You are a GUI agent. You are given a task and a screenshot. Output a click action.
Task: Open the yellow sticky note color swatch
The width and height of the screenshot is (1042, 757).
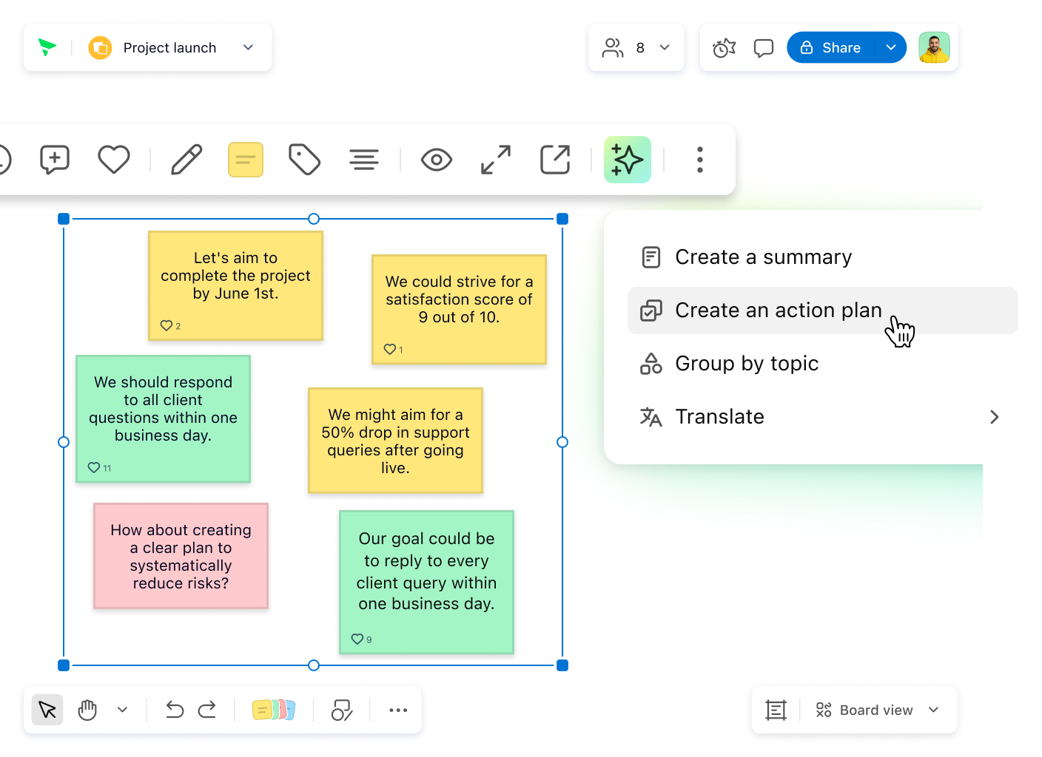pyautogui.click(x=246, y=160)
